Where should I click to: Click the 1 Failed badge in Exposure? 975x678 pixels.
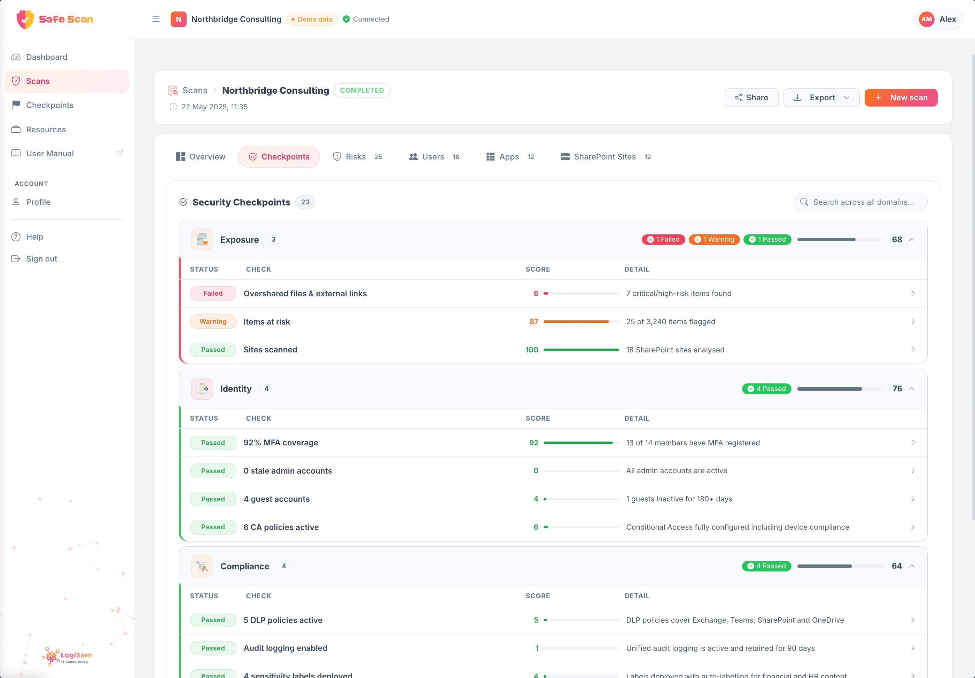(x=663, y=240)
